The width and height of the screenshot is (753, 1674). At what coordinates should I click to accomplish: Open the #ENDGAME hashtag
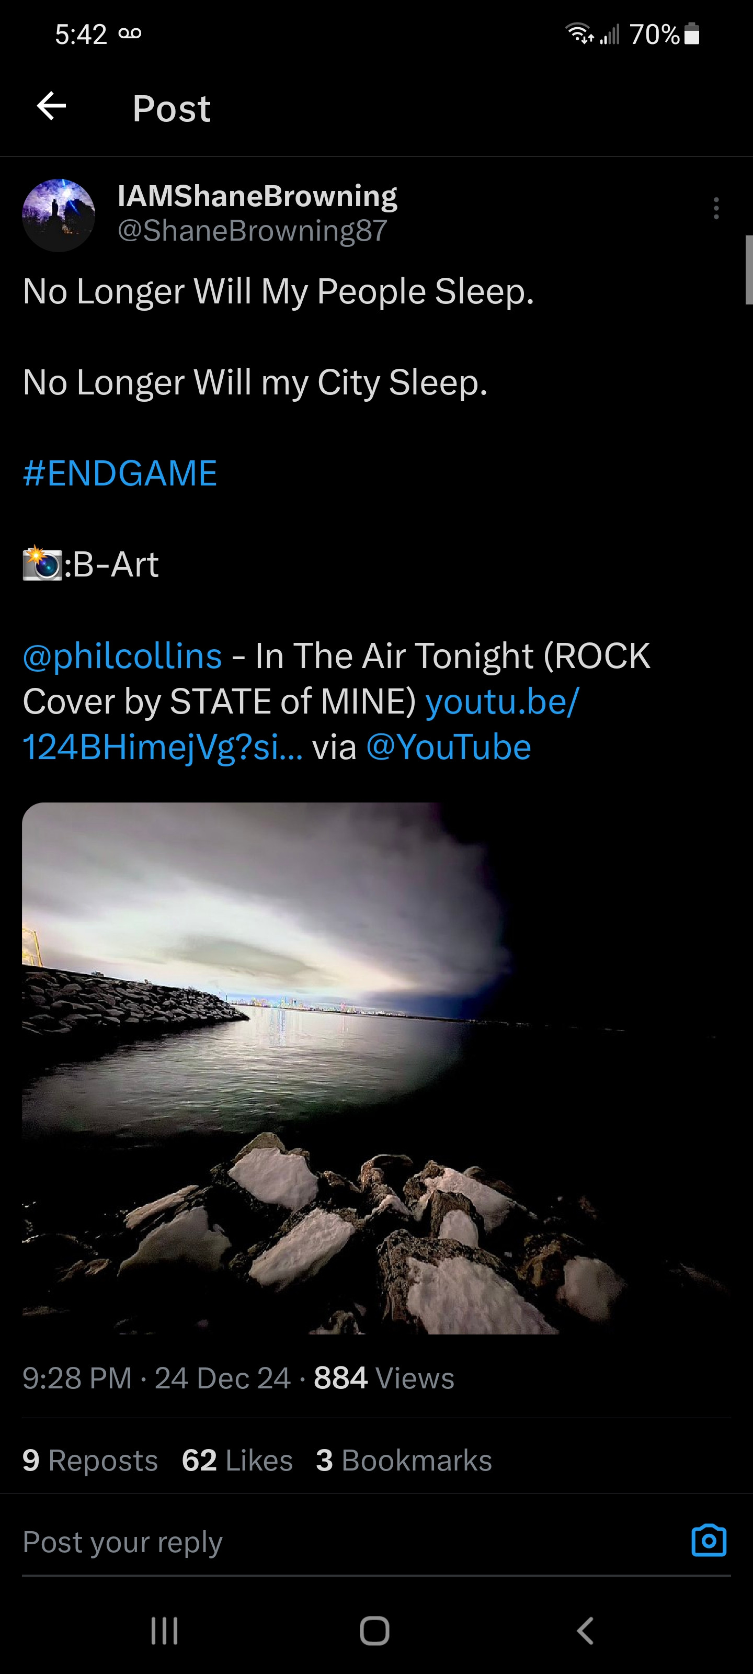[120, 473]
